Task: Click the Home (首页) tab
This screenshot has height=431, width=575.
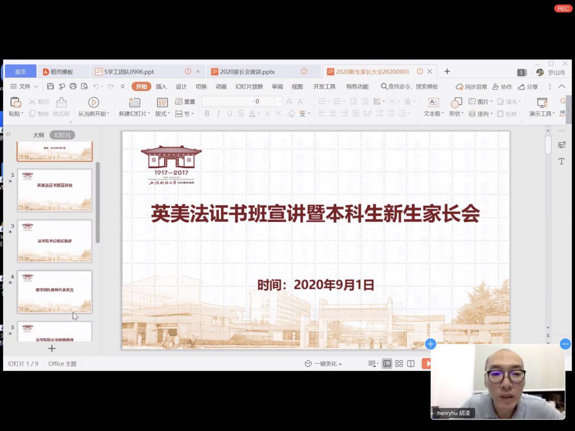Action: pyautogui.click(x=20, y=72)
